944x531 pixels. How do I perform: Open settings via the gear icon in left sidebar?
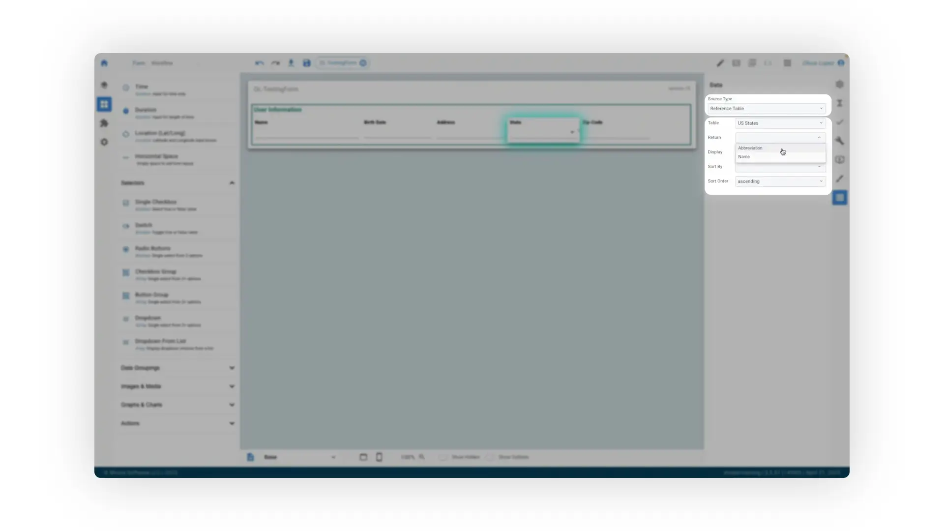104,142
